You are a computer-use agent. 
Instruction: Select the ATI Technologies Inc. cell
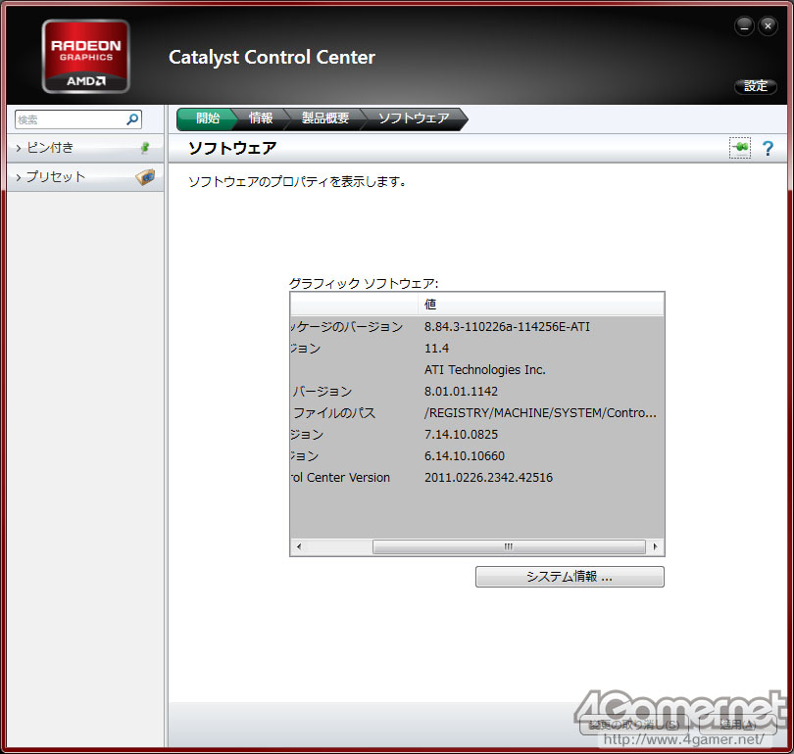pos(484,370)
